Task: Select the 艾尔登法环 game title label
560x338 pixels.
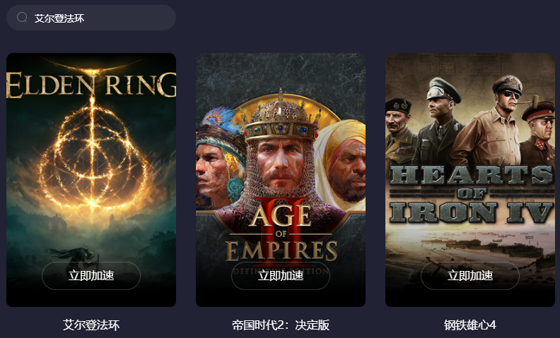Action: click(91, 325)
